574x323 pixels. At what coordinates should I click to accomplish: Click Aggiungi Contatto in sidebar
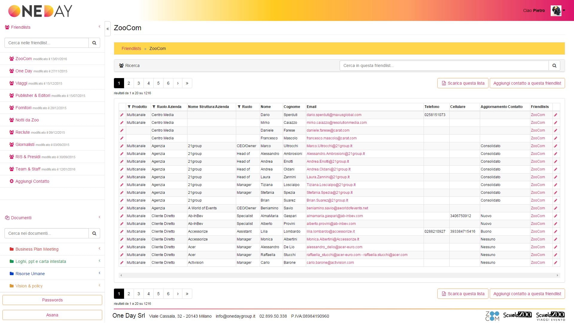32,181
